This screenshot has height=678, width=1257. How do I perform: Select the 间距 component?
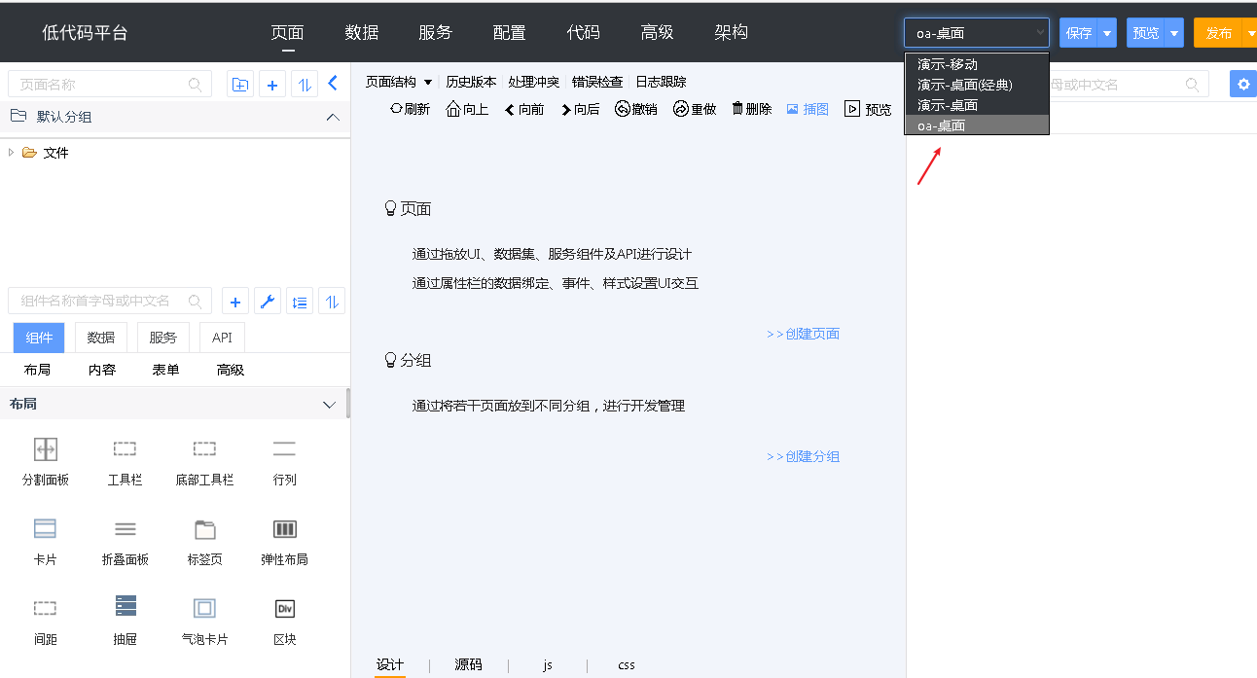[46, 621]
